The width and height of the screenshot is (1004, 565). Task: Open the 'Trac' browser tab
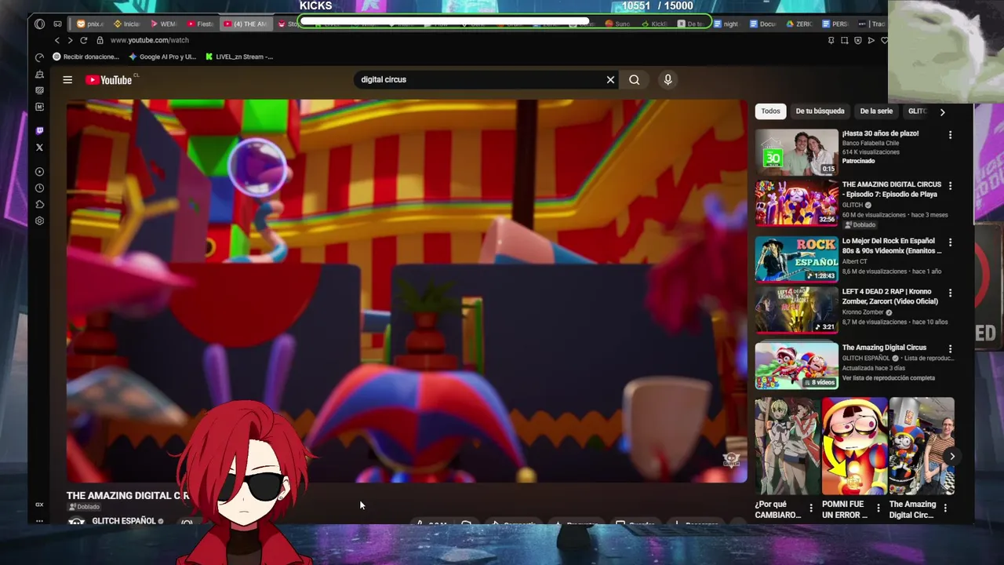coord(873,24)
